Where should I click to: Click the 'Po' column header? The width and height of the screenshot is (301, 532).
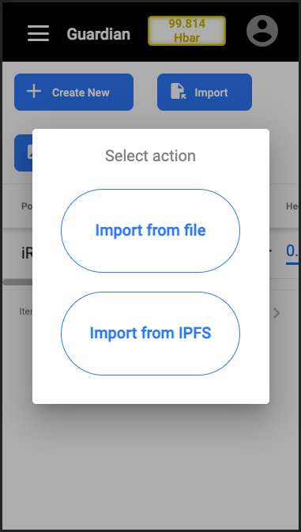[x=27, y=206]
